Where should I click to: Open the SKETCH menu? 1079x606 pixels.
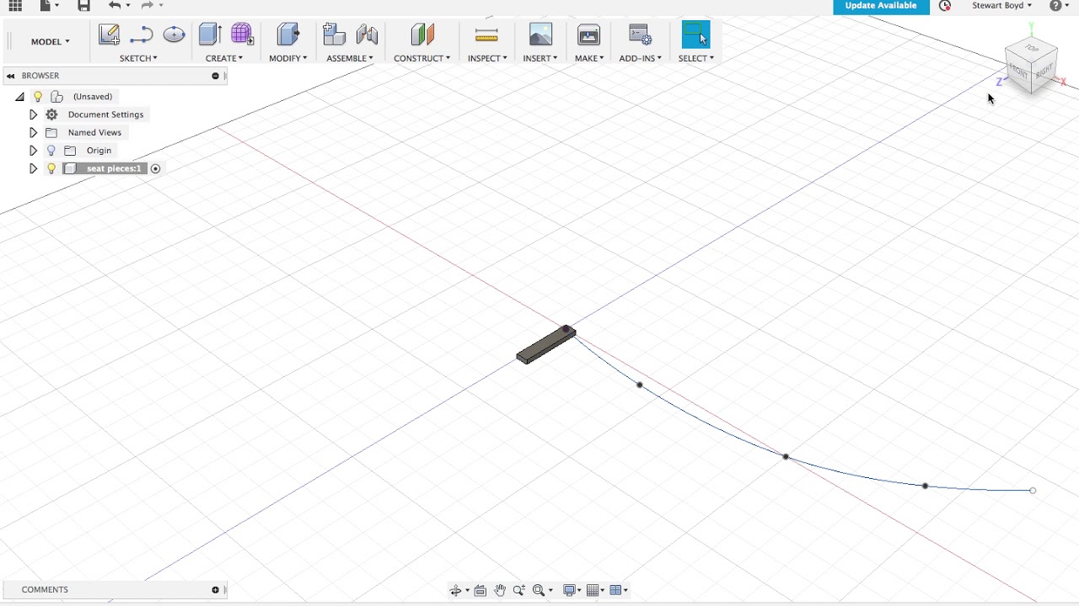coord(138,58)
